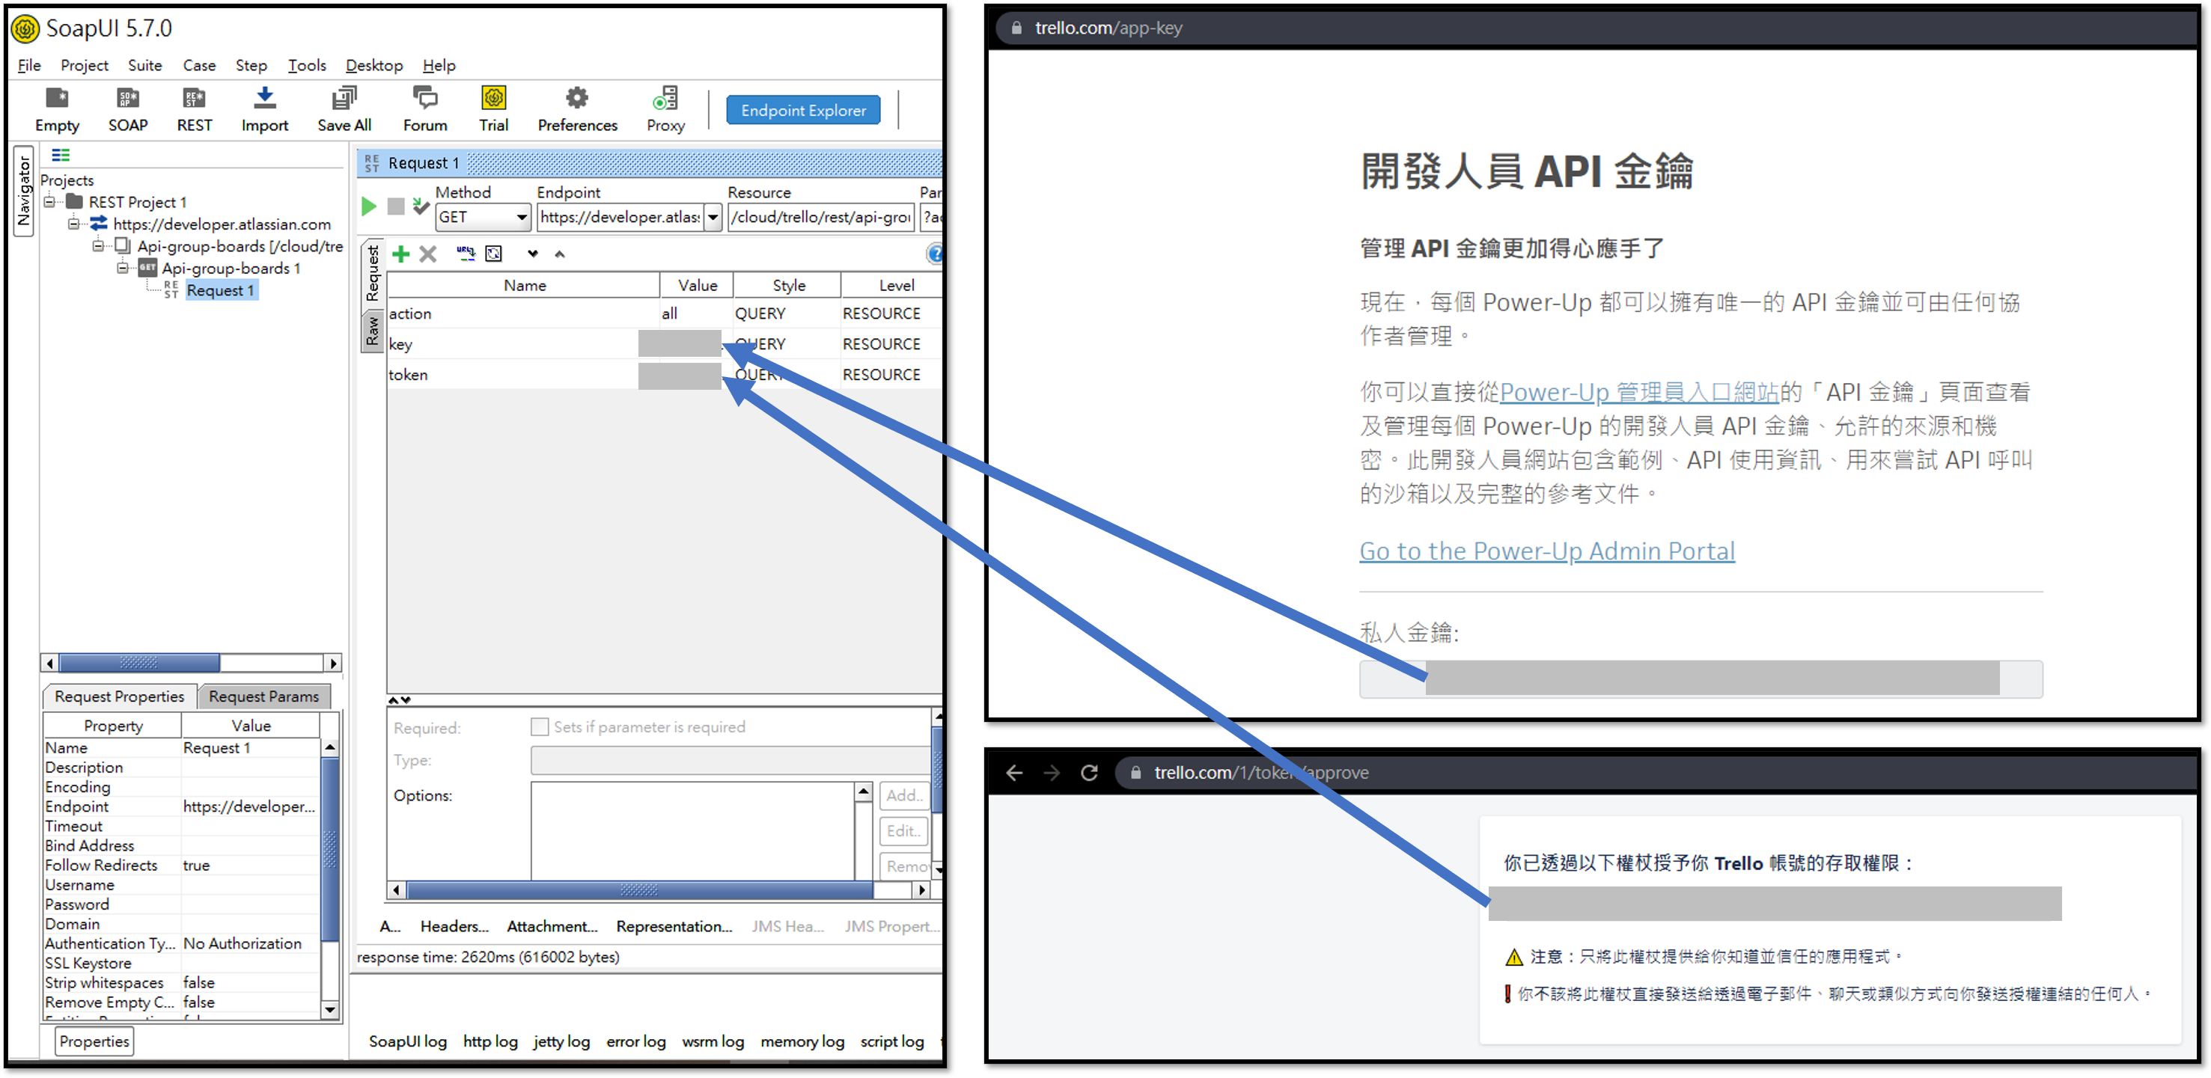2211x1078 pixels.
Task: Click the green Submit request play button
Action: (369, 206)
